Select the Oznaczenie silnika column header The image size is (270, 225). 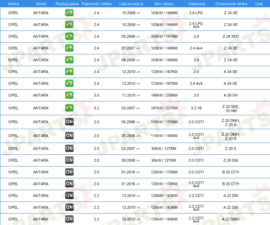pos(231,3)
